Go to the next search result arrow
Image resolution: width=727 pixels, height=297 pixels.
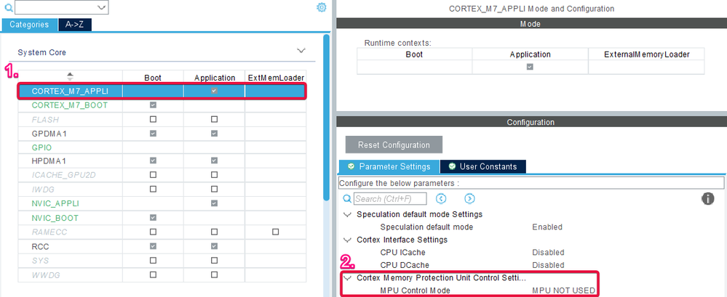pyautogui.click(x=469, y=198)
